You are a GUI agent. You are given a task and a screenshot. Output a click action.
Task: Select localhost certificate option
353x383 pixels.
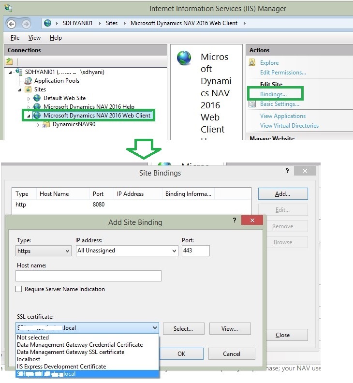pos(87,359)
